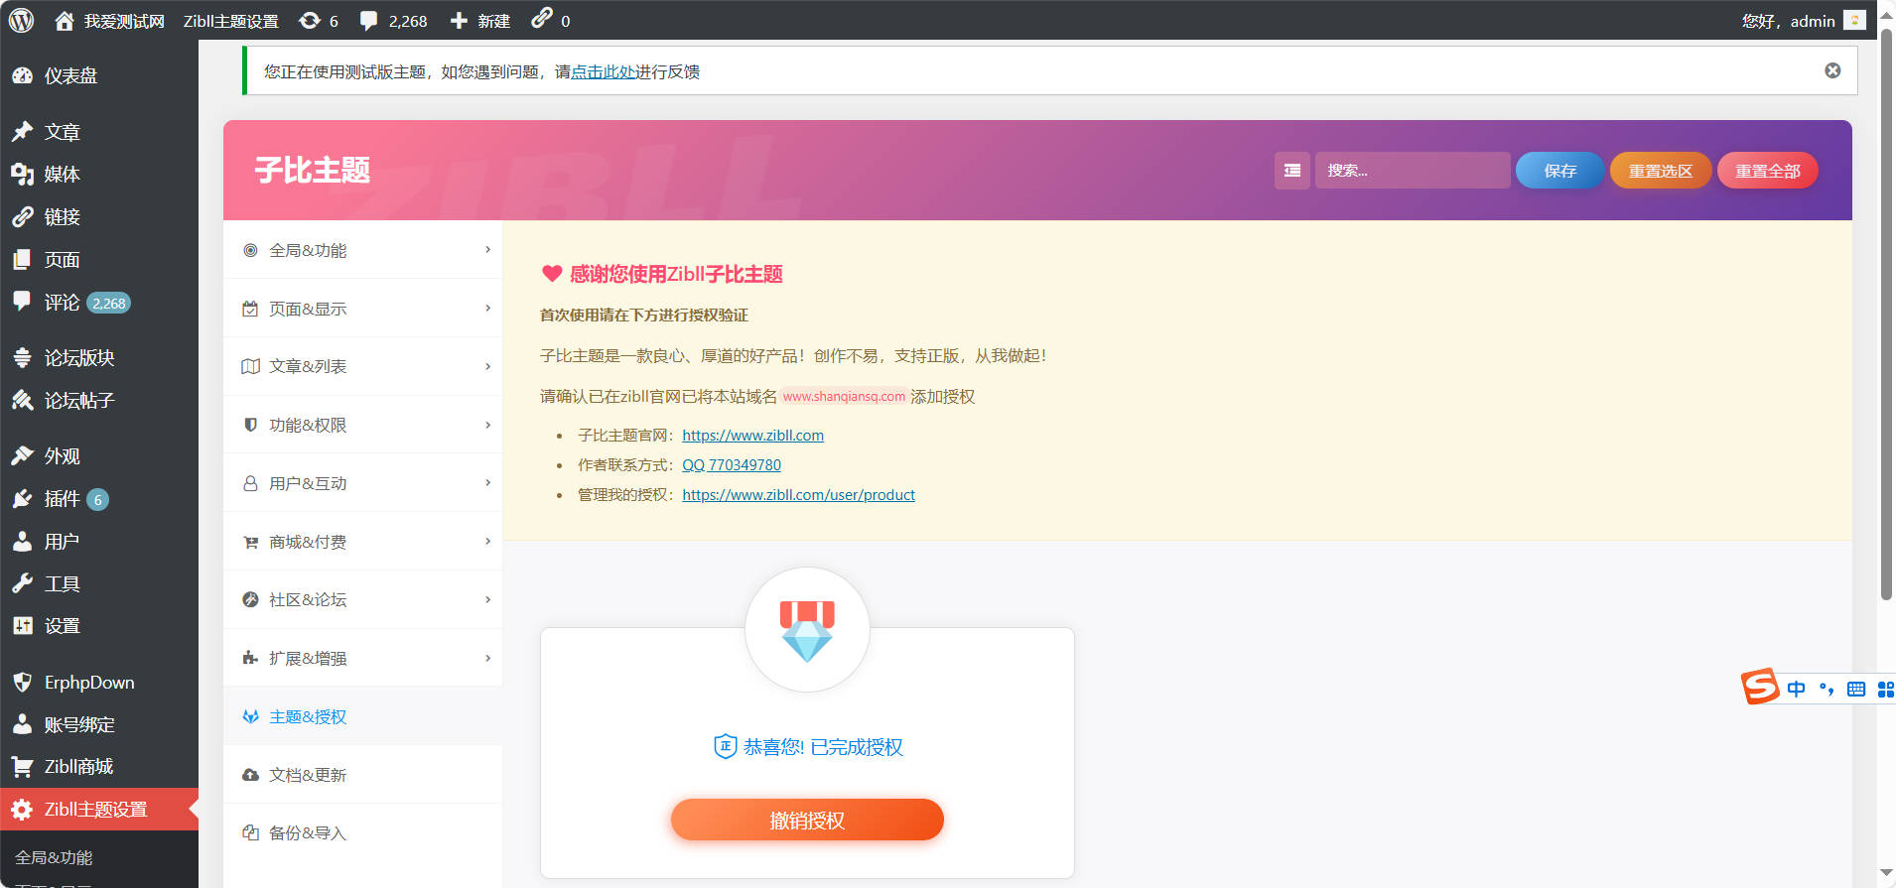This screenshot has width=1896, height=888.
Task: Select the 全局&功能 settings tab
Action: (363, 250)
